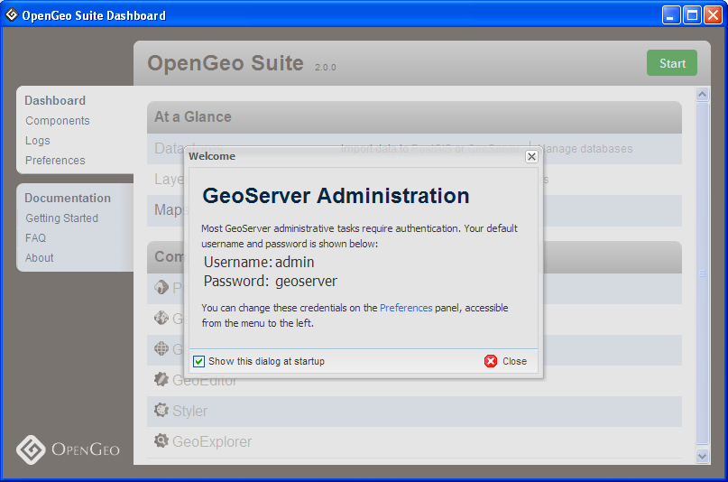728x482 pixels.
Task: Click Manage databases link
Action: [585, 149]
